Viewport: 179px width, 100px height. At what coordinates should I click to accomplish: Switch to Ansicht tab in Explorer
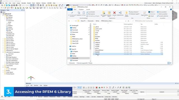(x=88, y=9)
